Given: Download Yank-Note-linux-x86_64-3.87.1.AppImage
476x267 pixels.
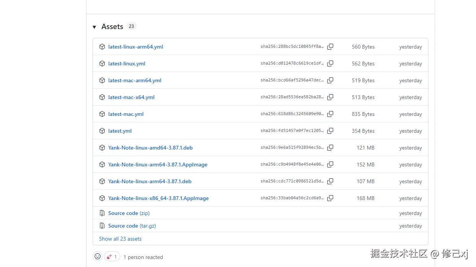Looking at the screenshot, I should [x=158, y=198].
